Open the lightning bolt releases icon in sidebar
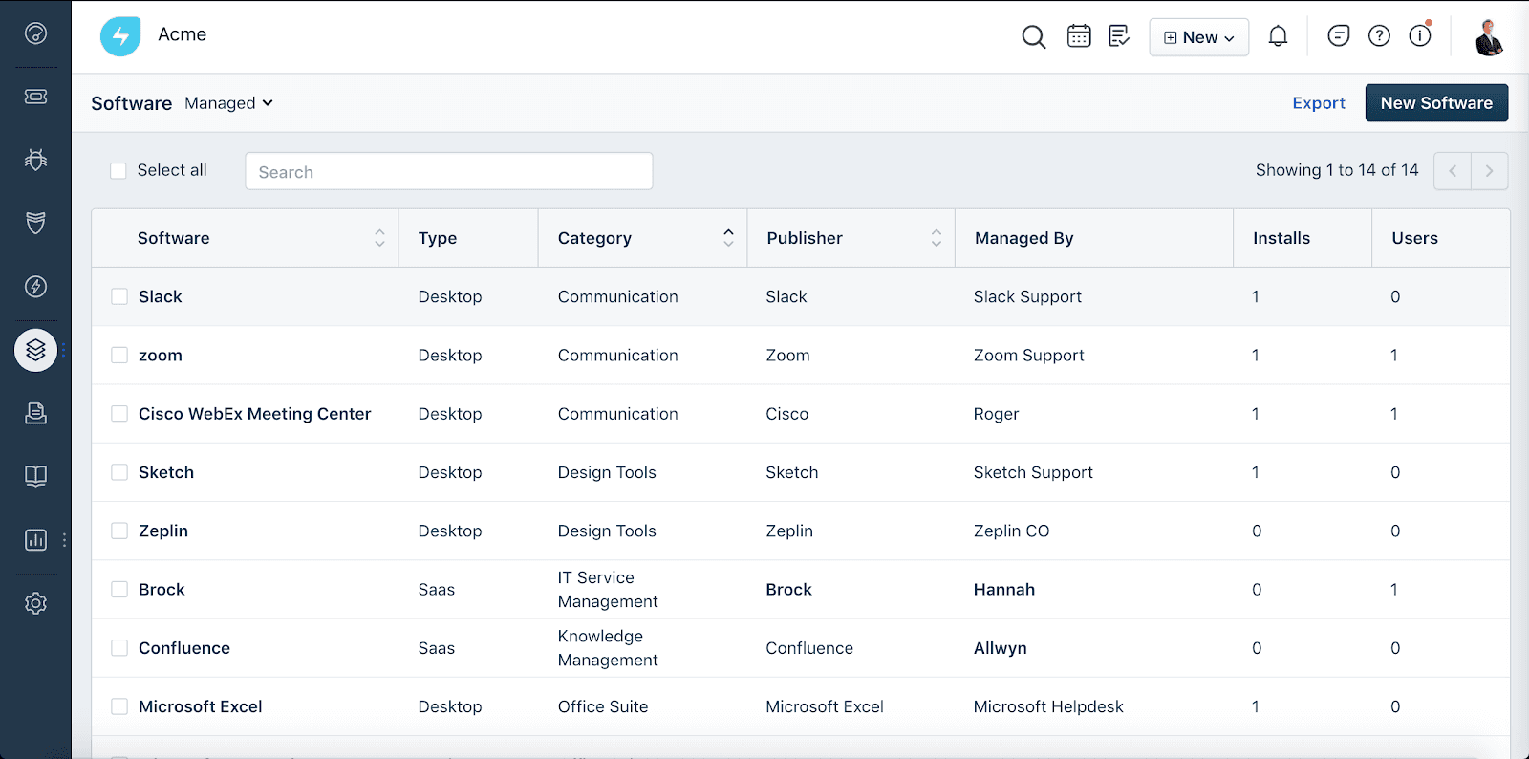 35,287
